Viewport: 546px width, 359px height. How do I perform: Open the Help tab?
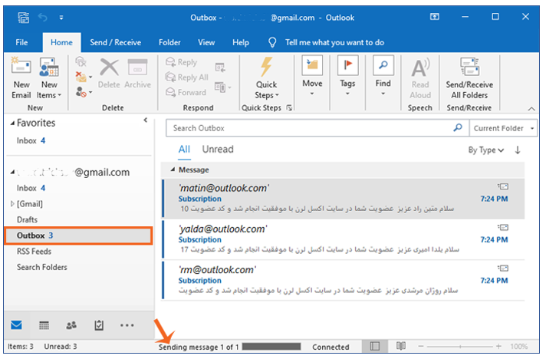241,42
